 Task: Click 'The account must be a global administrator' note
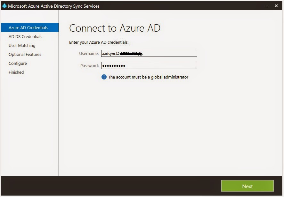[x=148, y=77]
